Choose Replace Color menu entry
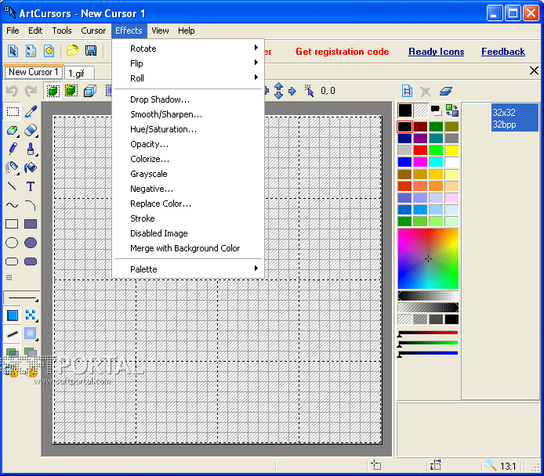 188,204
